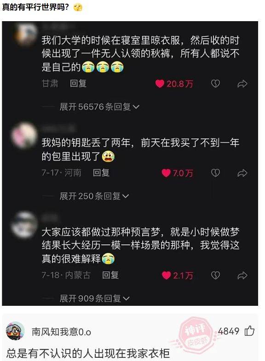Open 南风知我意0.o avatar profile
Screen dimensions: 265x361
click(15, 331)
